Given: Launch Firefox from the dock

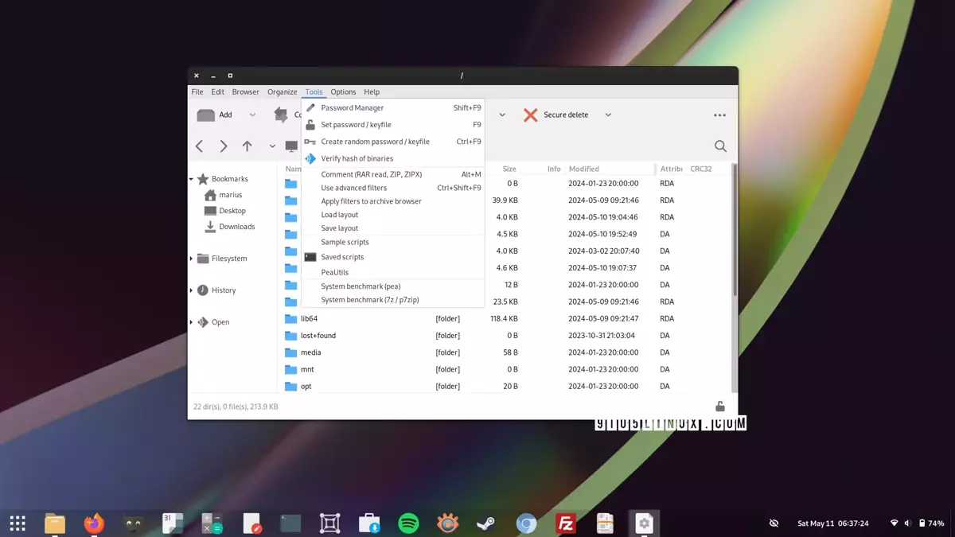Looking at the screenshot, I should [x=94, y=523].
